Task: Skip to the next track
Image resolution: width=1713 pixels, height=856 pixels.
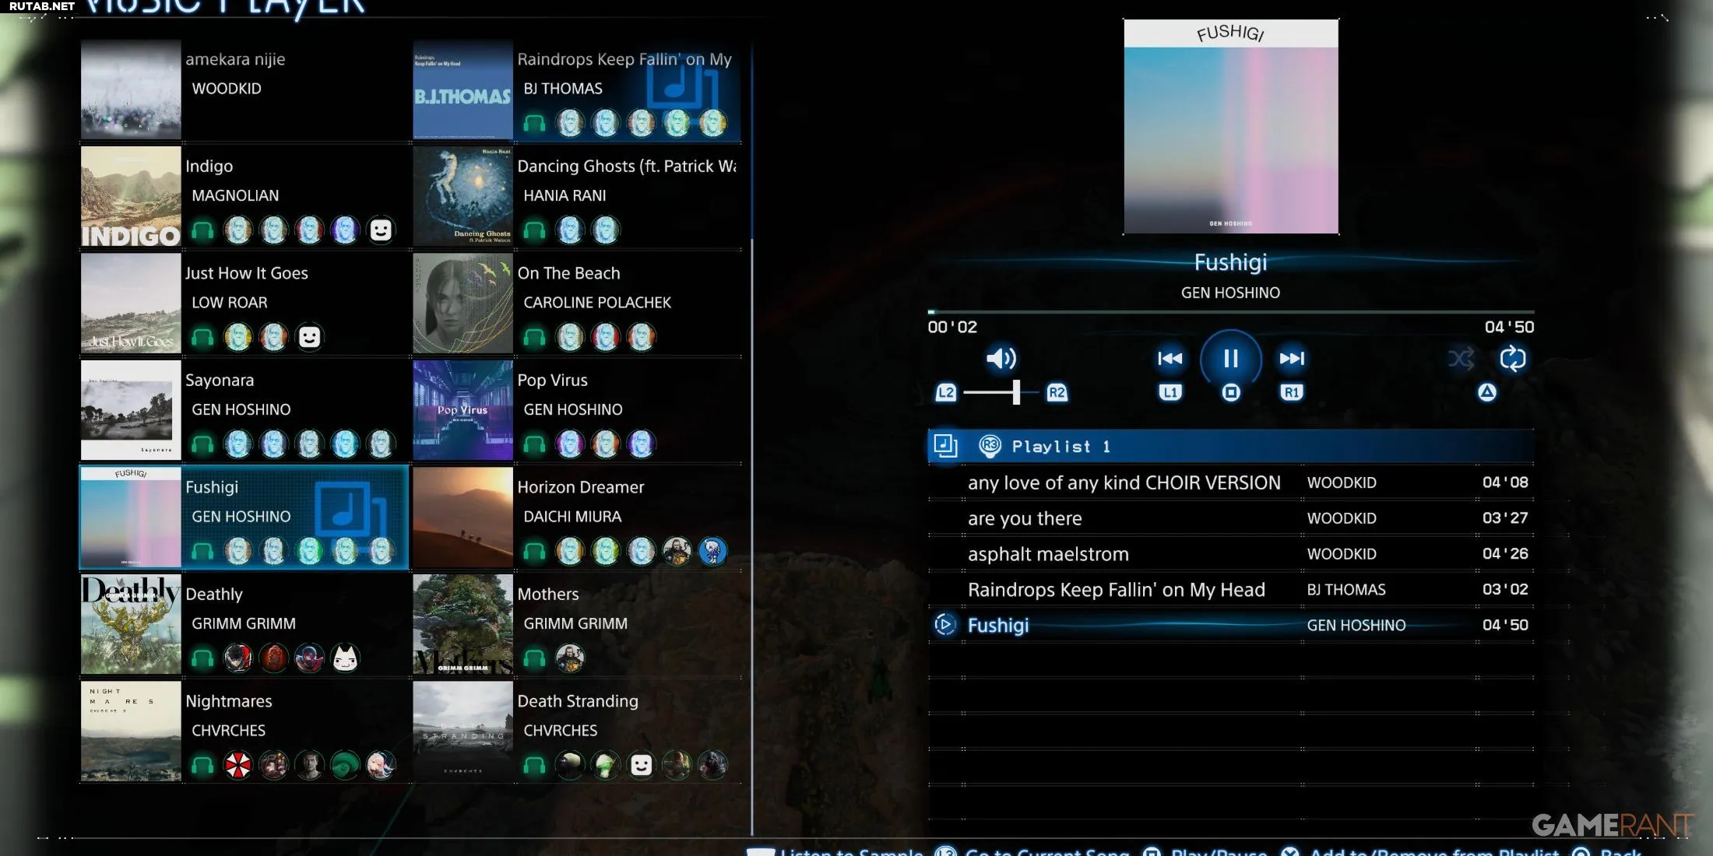Action: (x=1292, y=359)
